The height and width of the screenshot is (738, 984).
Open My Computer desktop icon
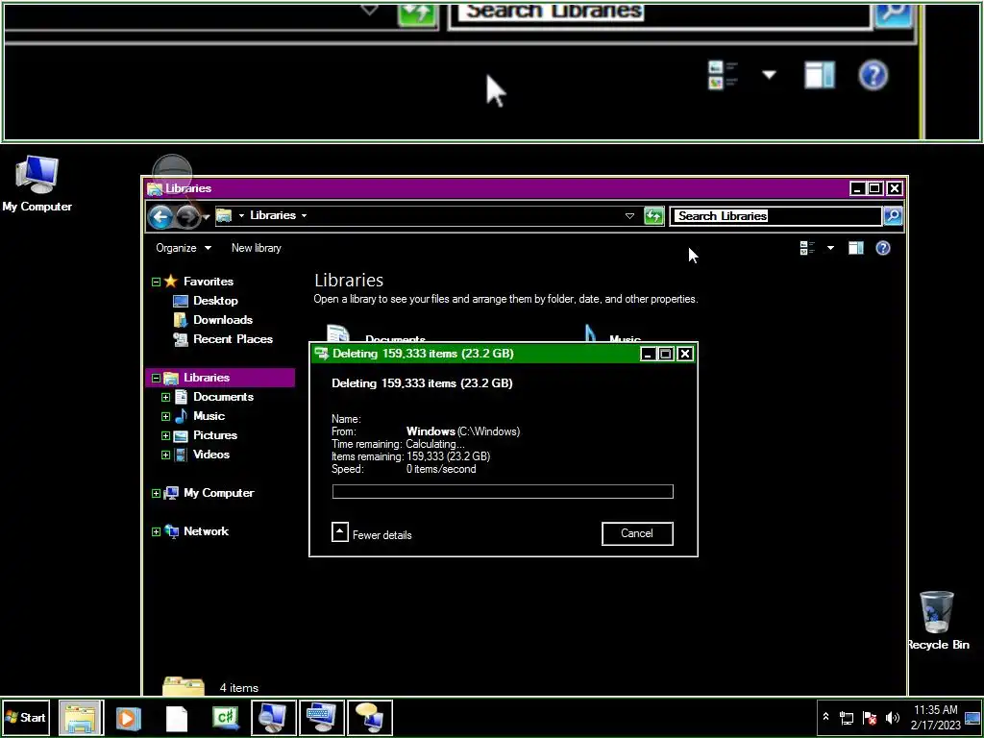(x=37, y=184)
